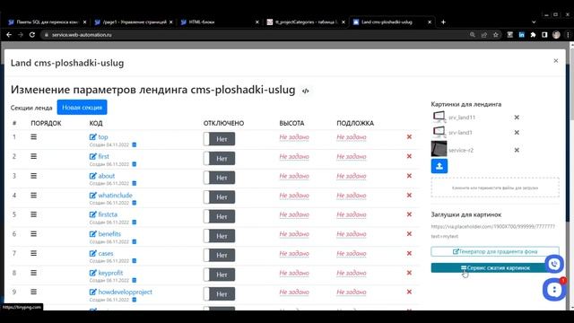
Task: Set the height value for section top
Action: pos(294,137)
